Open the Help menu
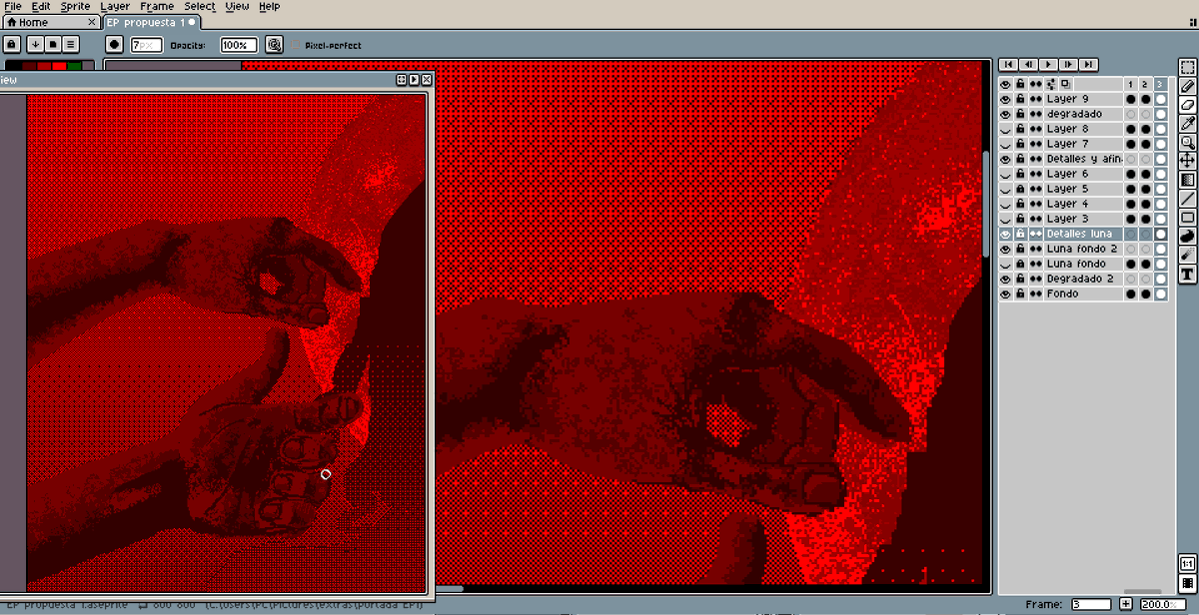Screen dimensions: 1199x615 click(x=270, y=6)
